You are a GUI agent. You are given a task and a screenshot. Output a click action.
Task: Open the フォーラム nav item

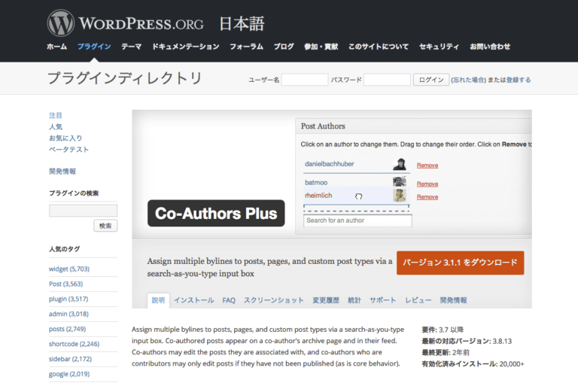pos(246,47)
